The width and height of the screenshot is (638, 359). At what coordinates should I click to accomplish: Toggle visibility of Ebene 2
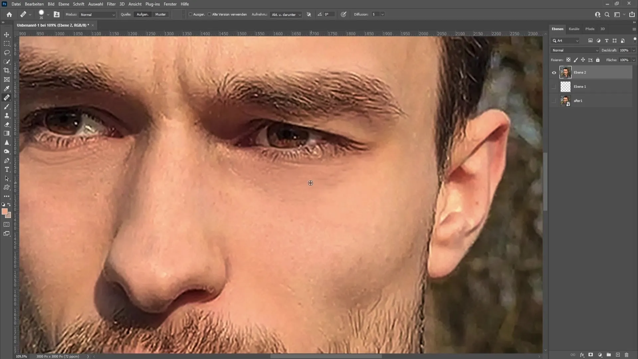click(x=553, y=72)
